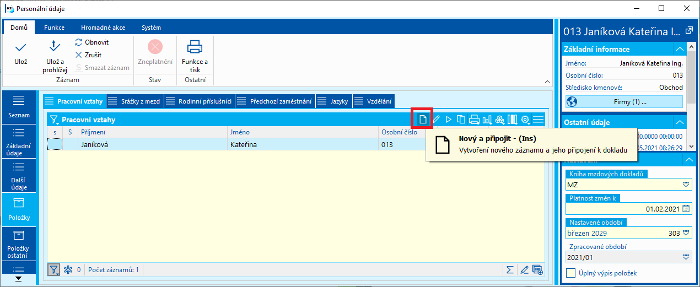Switch to the Jazyky tab
The width and height of the screenshot is (700, 287).
(x=334, y=101)
